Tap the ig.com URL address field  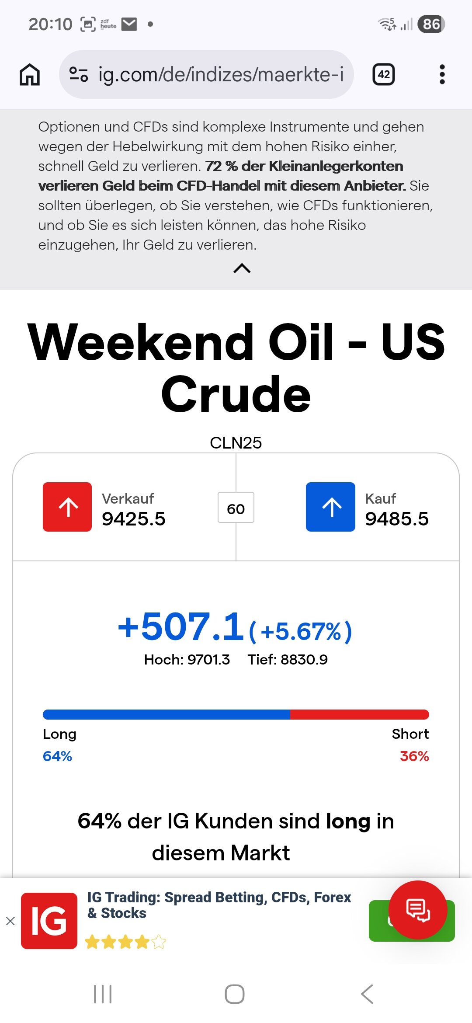click(221, 74)
